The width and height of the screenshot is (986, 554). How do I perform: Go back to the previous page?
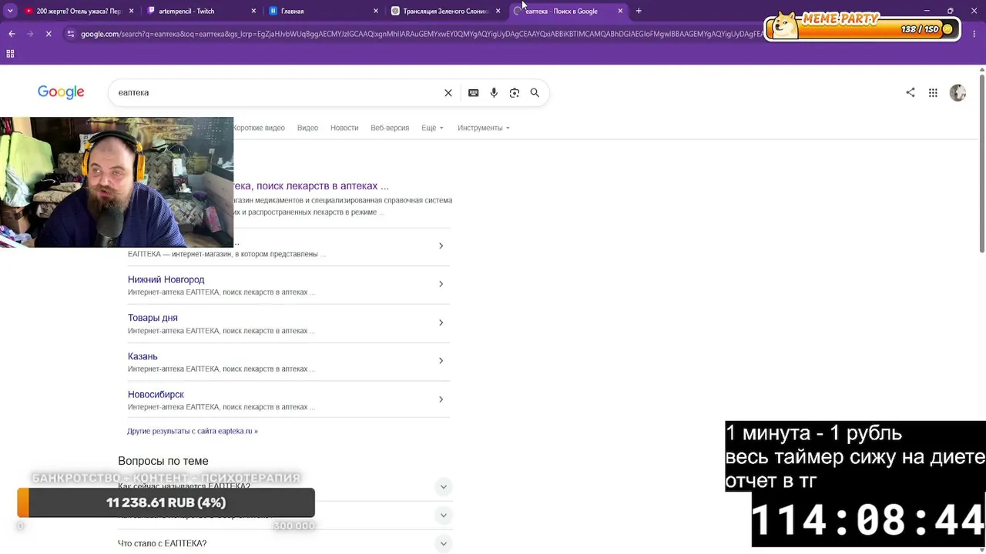(x=12, y=34)
